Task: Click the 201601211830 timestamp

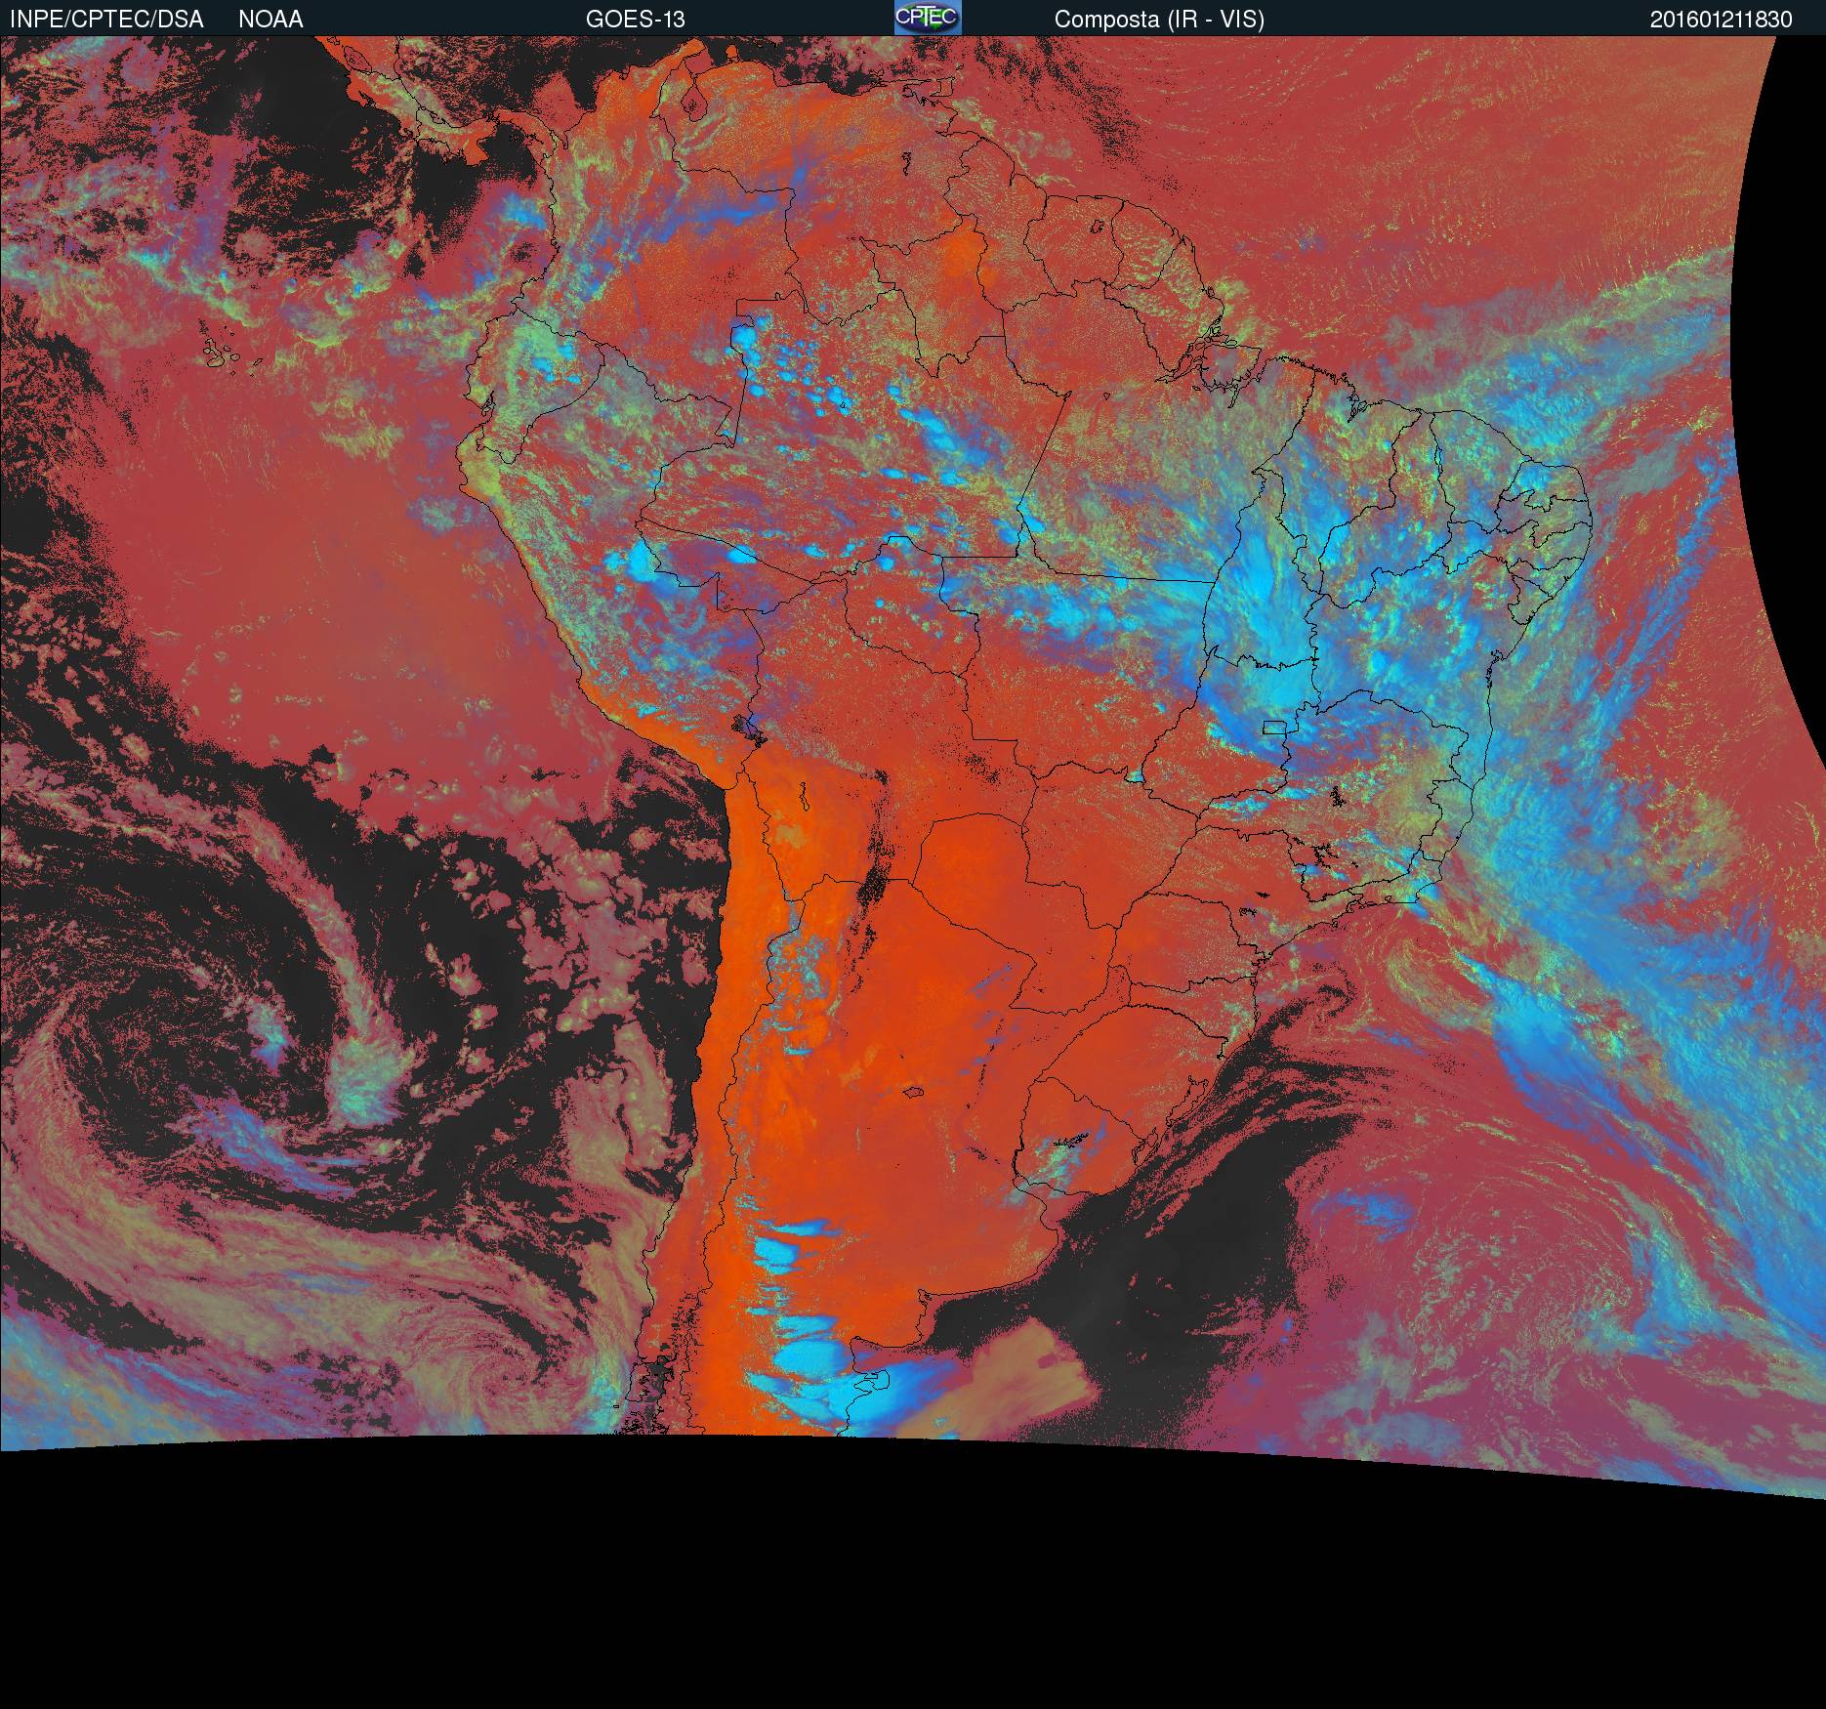Action: [1721, 20]
